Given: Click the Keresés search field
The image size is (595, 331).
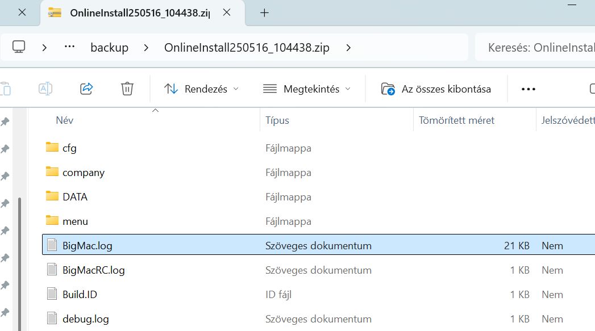Looking at the screenshot, I should pos(535,47).
